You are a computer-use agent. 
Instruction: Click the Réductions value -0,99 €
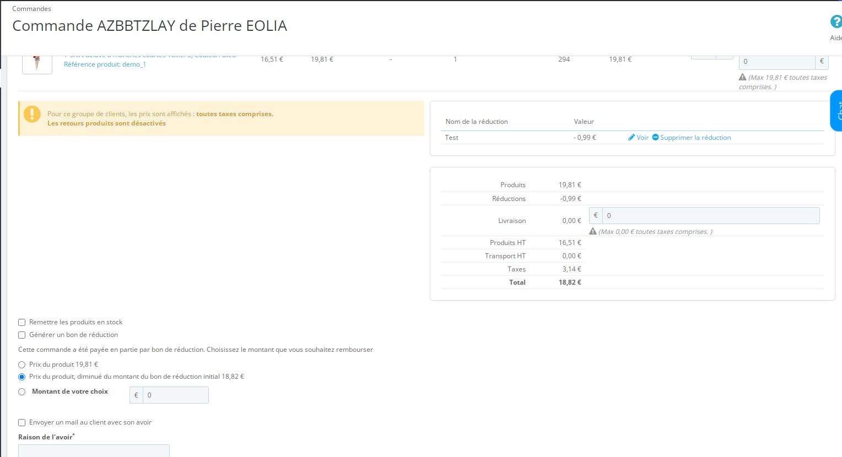(571, 199)
